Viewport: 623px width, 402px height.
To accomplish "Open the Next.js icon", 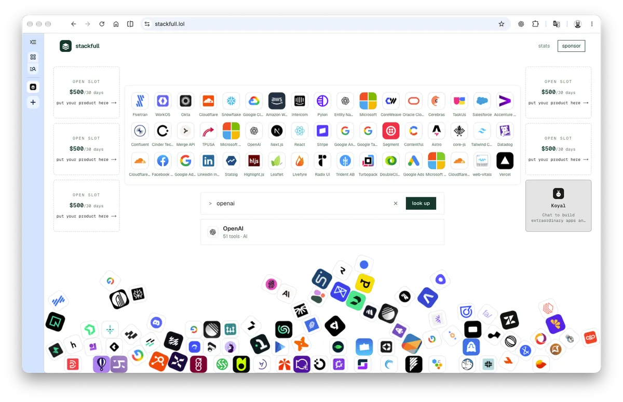I will pyautogui.click(x=277, y=131).
